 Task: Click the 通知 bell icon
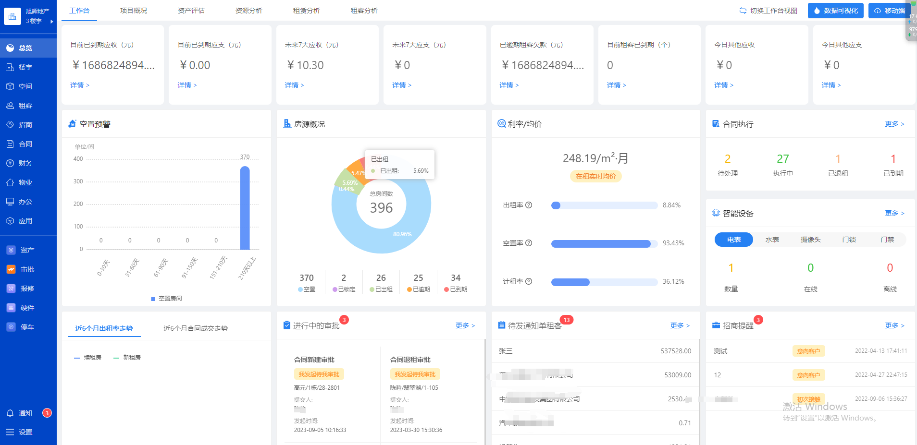(10, 413)
